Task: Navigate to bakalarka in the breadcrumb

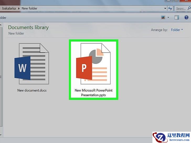Action: [9, 8]
